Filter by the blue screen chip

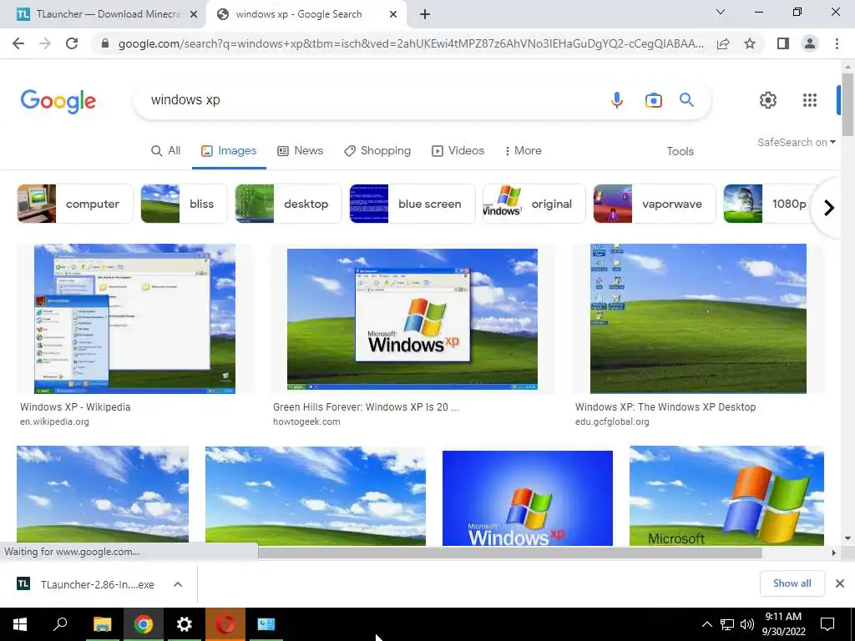click(412, 204)
